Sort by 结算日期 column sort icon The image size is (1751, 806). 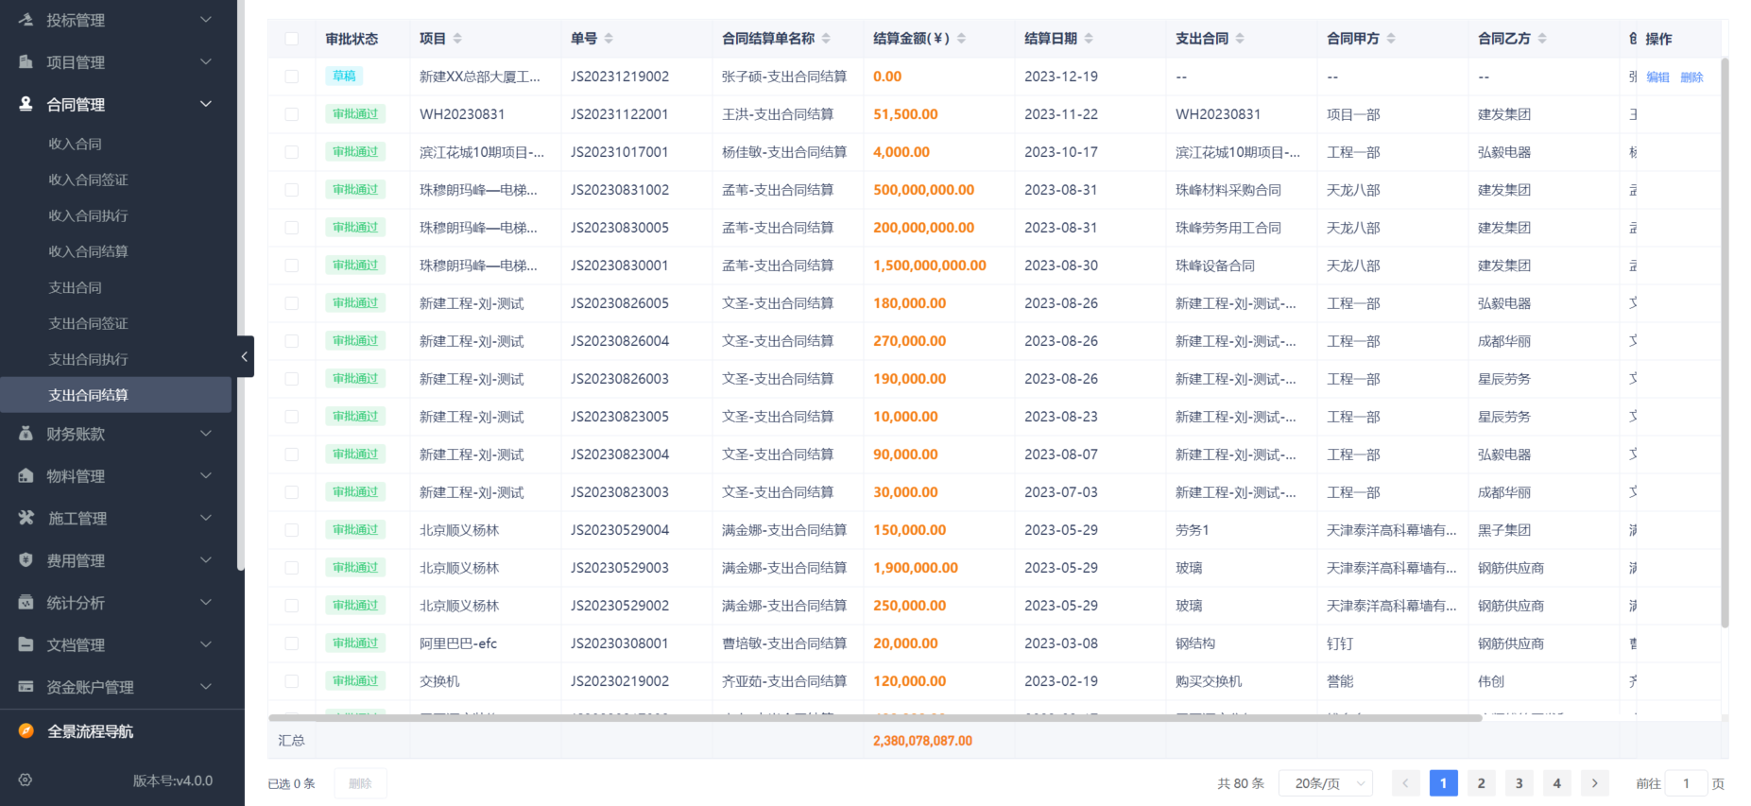point(1089,39)
